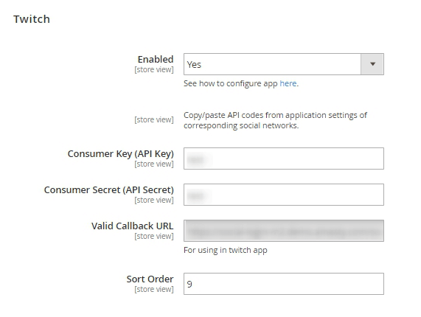Viewport: 421px width, 317px height.
Task: Click the Consumer Key (API Key) label
Action: [121, 154]
